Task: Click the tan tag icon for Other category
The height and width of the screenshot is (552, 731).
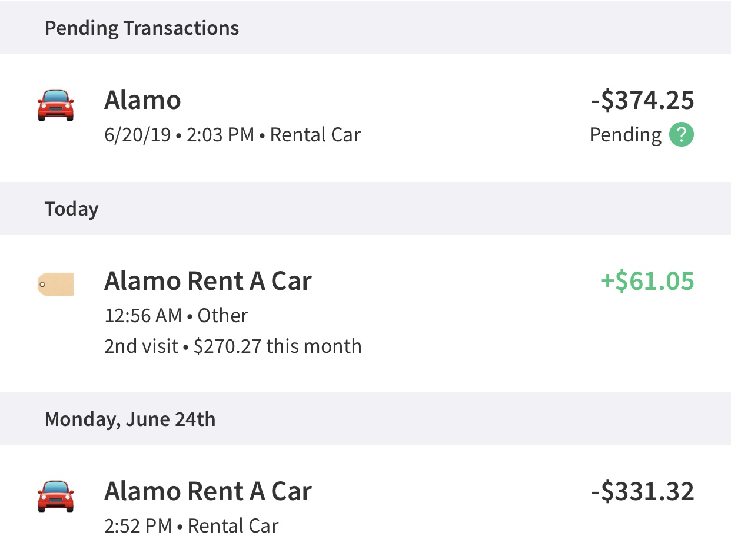Action: [x=55, y=284]
